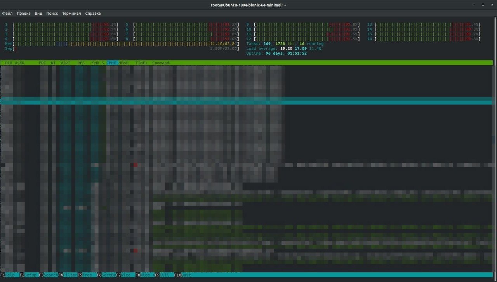Sort by the TIME+ column header
Viewport: 497px width, 282px height.
click(x=141, y=63)
